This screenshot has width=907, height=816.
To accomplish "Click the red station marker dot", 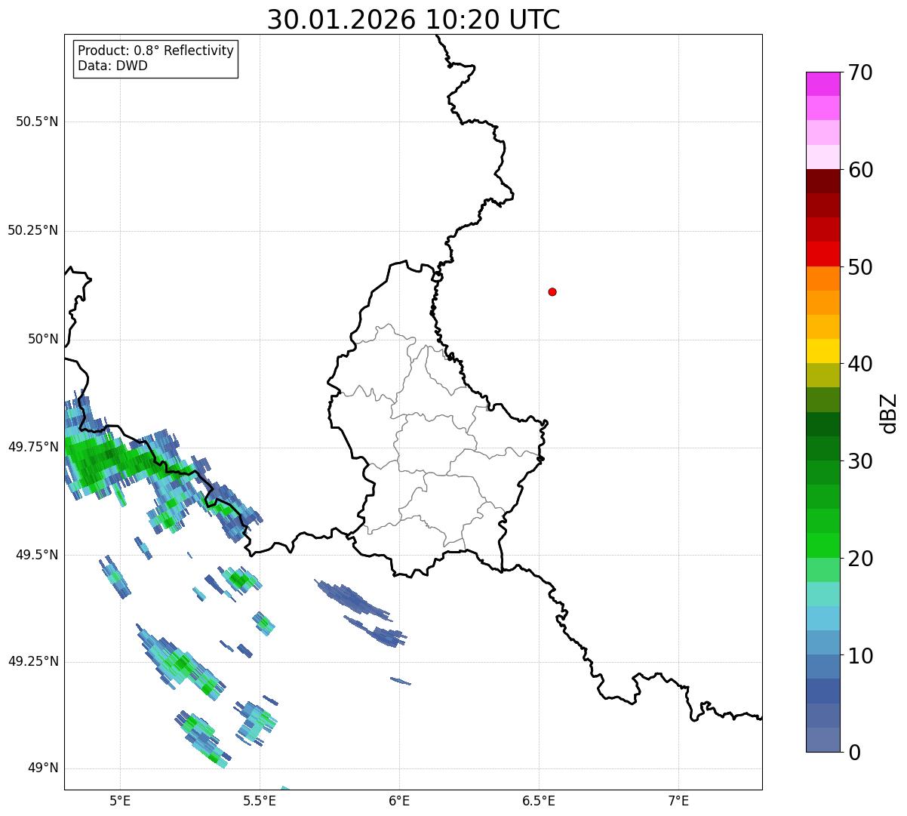I will tap(552, 291).
